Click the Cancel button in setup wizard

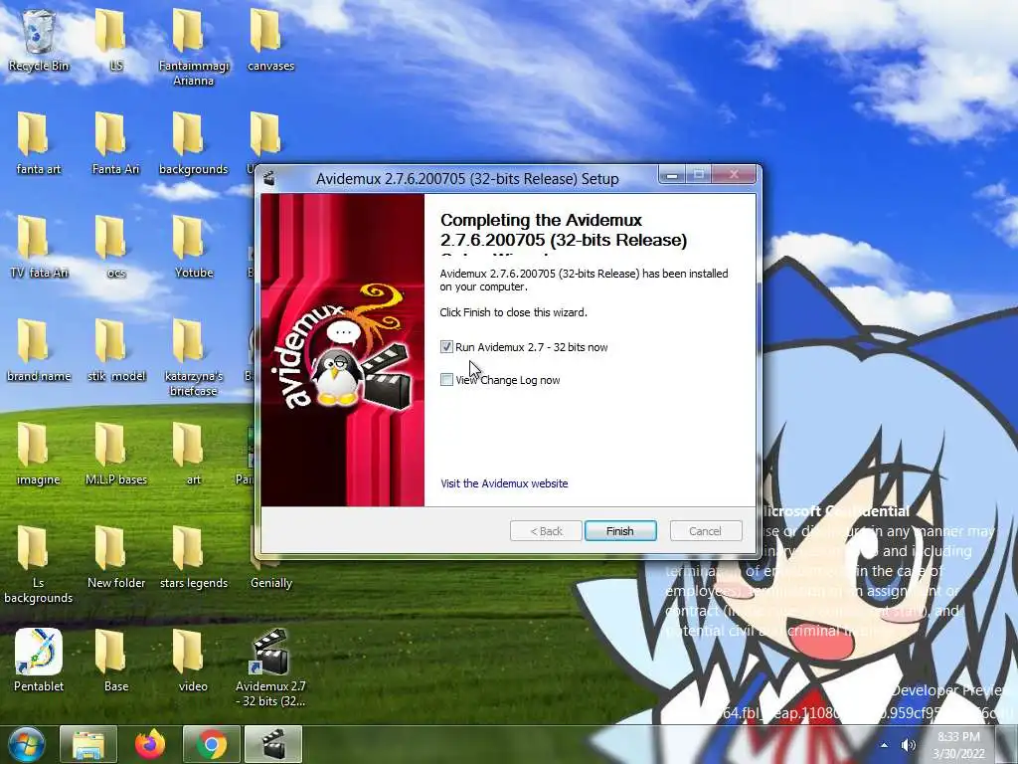tap(705, 531)
